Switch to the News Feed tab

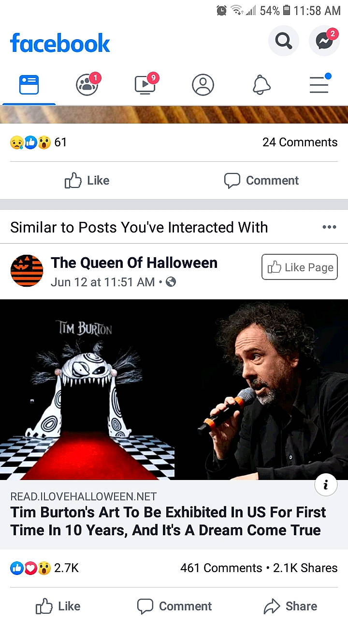click(x=29, y=85)
